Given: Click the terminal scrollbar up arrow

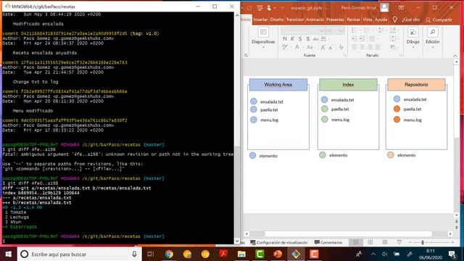Looking at the screenshot, I should [237, 15].
